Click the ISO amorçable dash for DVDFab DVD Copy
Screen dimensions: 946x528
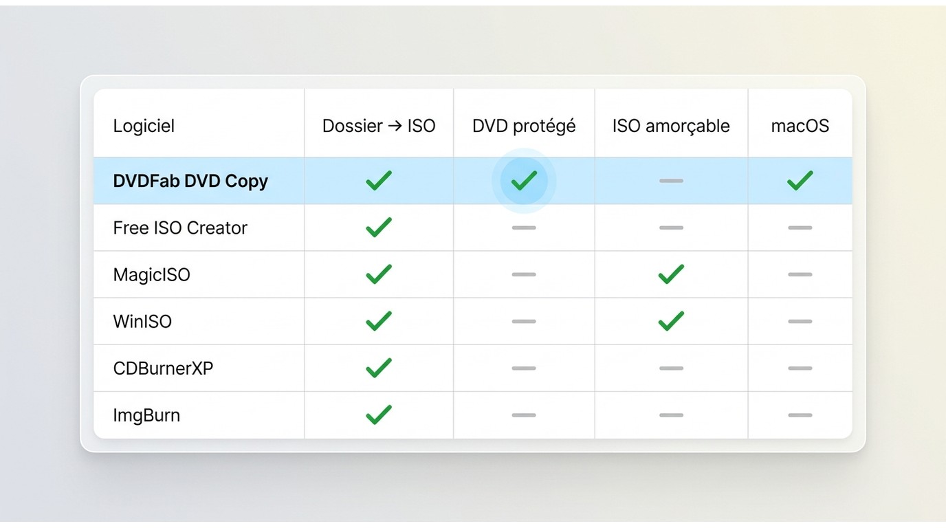click(671, 181)
